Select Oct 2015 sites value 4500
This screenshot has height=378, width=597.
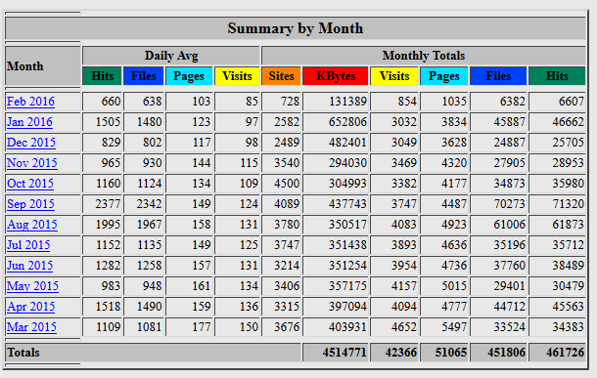(x=287, y=184)
